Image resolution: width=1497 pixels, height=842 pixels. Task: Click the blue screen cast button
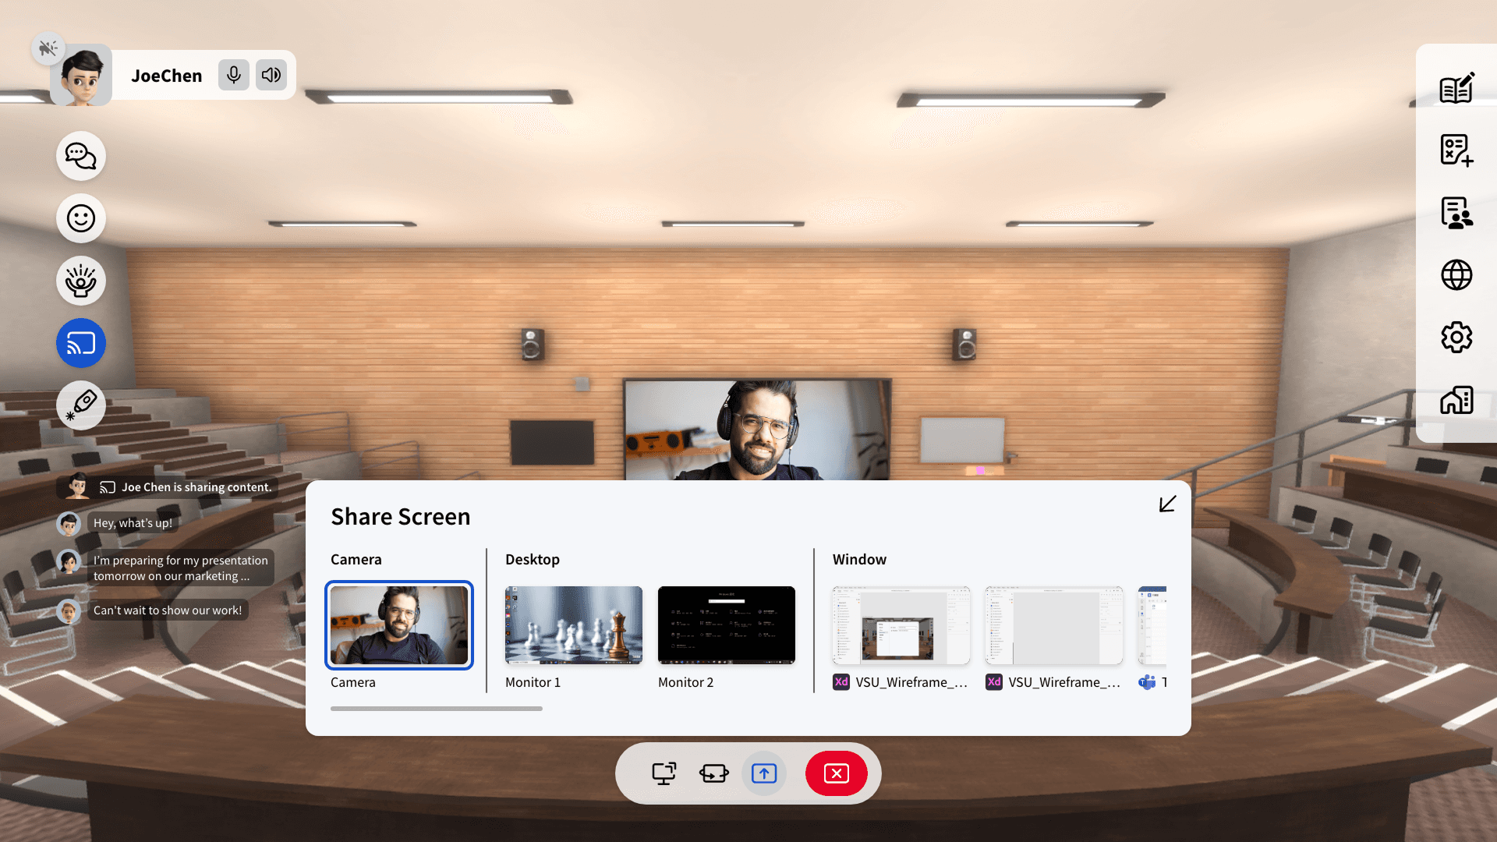click(81, 343)
